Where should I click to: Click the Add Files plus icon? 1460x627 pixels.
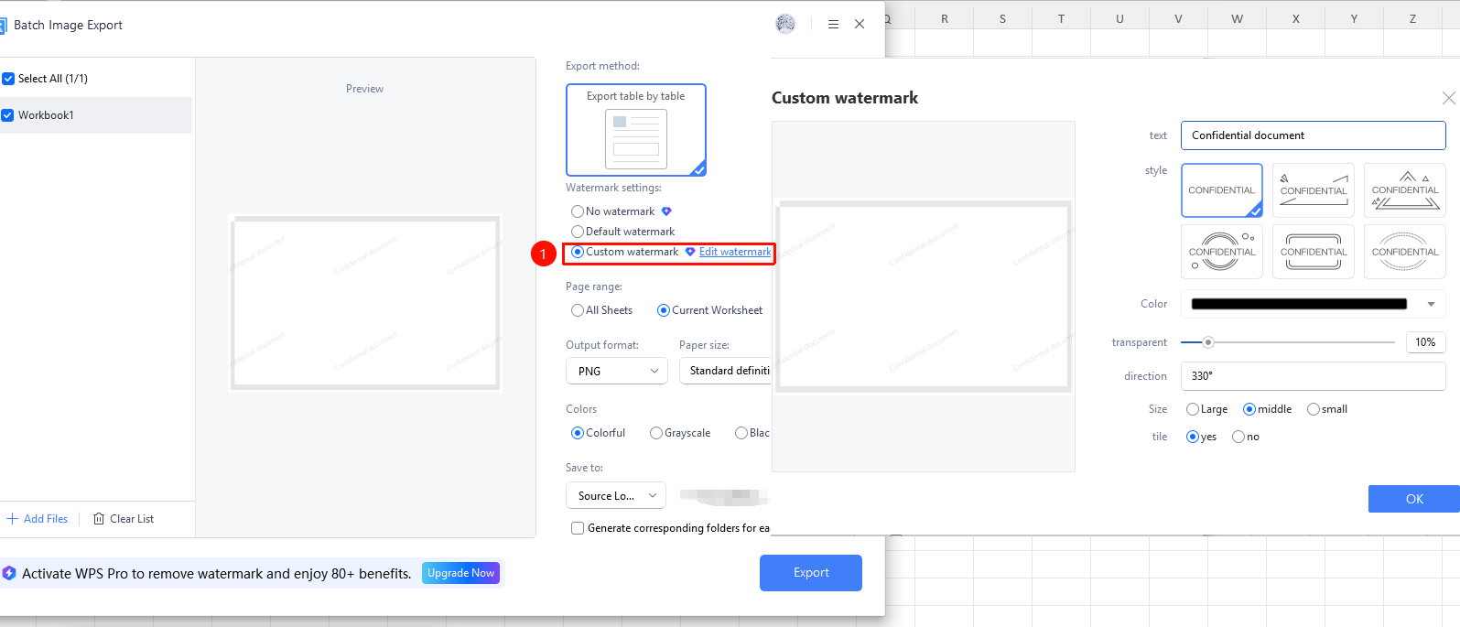(13, 519)
